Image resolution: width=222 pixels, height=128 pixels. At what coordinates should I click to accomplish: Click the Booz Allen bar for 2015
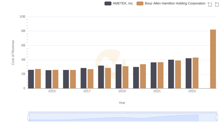click(55, 79)
